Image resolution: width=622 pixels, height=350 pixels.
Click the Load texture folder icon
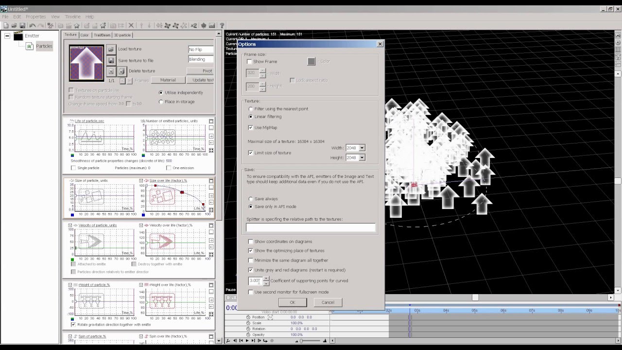[x=111, y=49]
